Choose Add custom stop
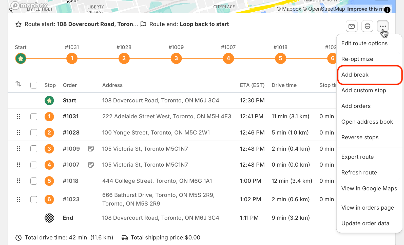Screen dimensions: 404x245 369,91
